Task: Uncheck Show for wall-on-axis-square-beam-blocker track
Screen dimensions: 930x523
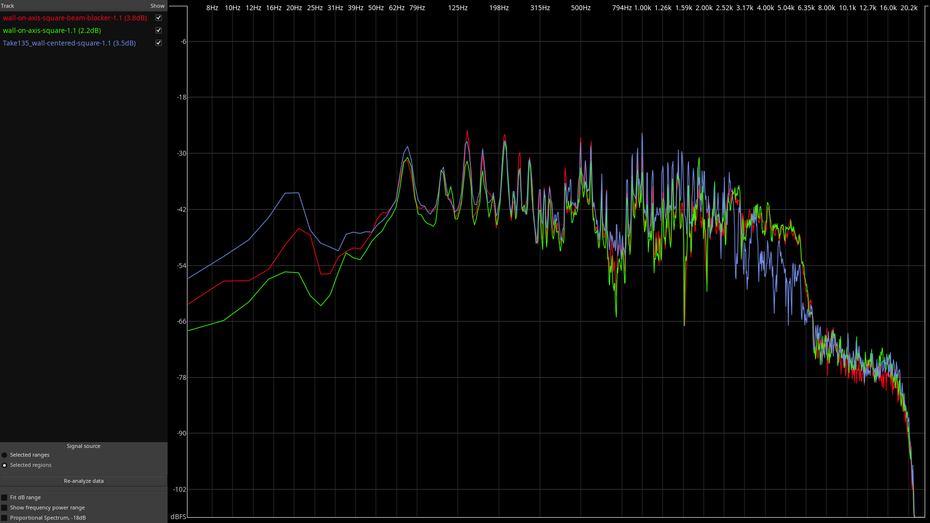Action: (158, 18)
